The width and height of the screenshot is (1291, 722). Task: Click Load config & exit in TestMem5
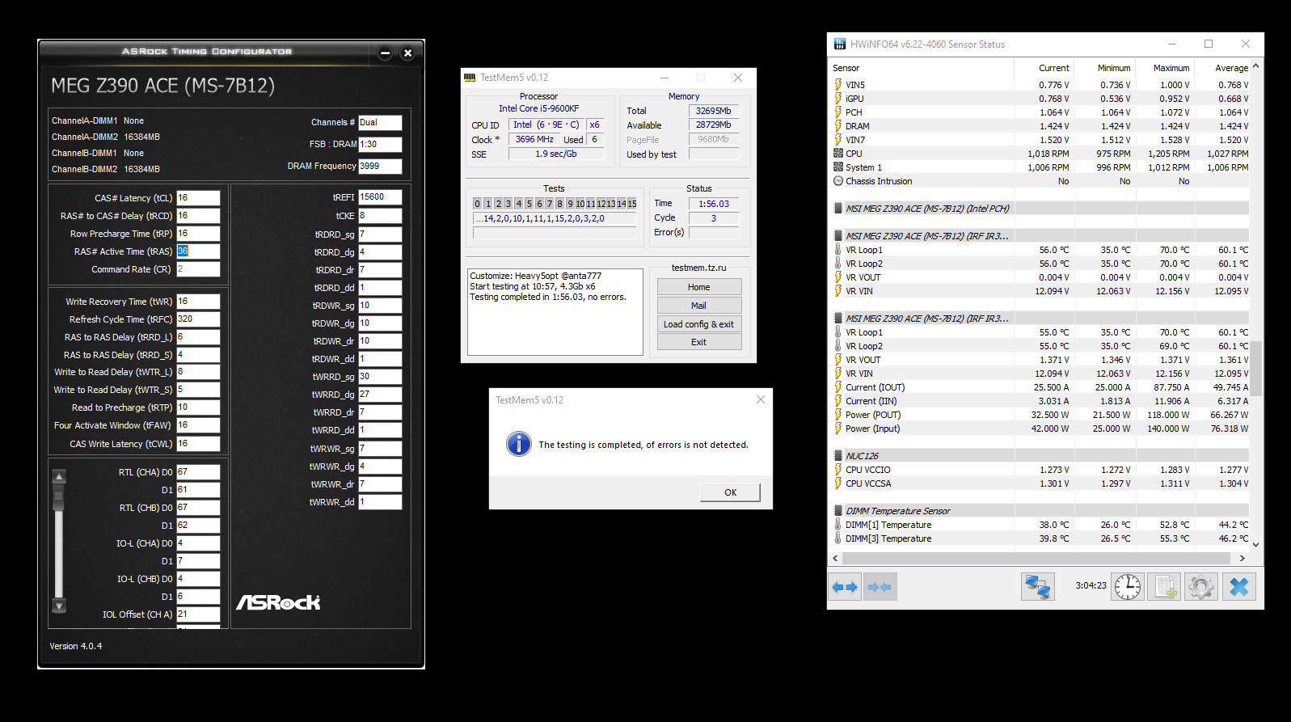699,324
